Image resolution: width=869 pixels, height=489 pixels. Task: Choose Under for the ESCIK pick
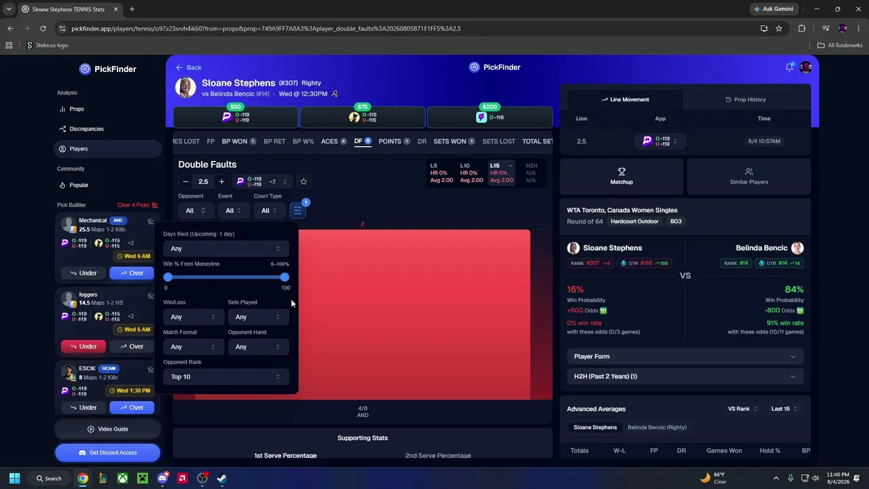(x=84, y=407)
